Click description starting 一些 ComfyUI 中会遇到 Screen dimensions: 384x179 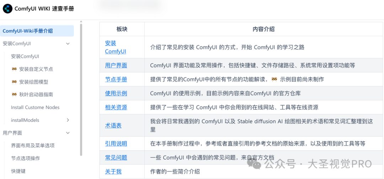pos(212,157)
